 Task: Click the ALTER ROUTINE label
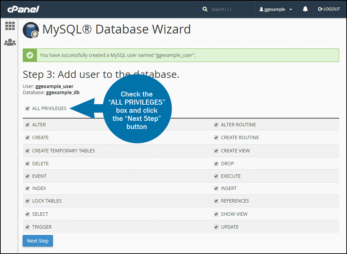(238, 125)
